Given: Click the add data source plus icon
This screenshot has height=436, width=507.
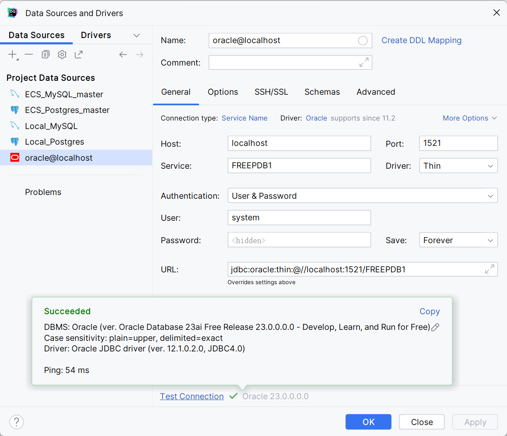Looking at the screenshot, I should coord(13,55).
